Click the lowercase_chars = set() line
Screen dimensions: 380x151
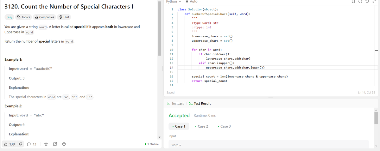point(212,36)
